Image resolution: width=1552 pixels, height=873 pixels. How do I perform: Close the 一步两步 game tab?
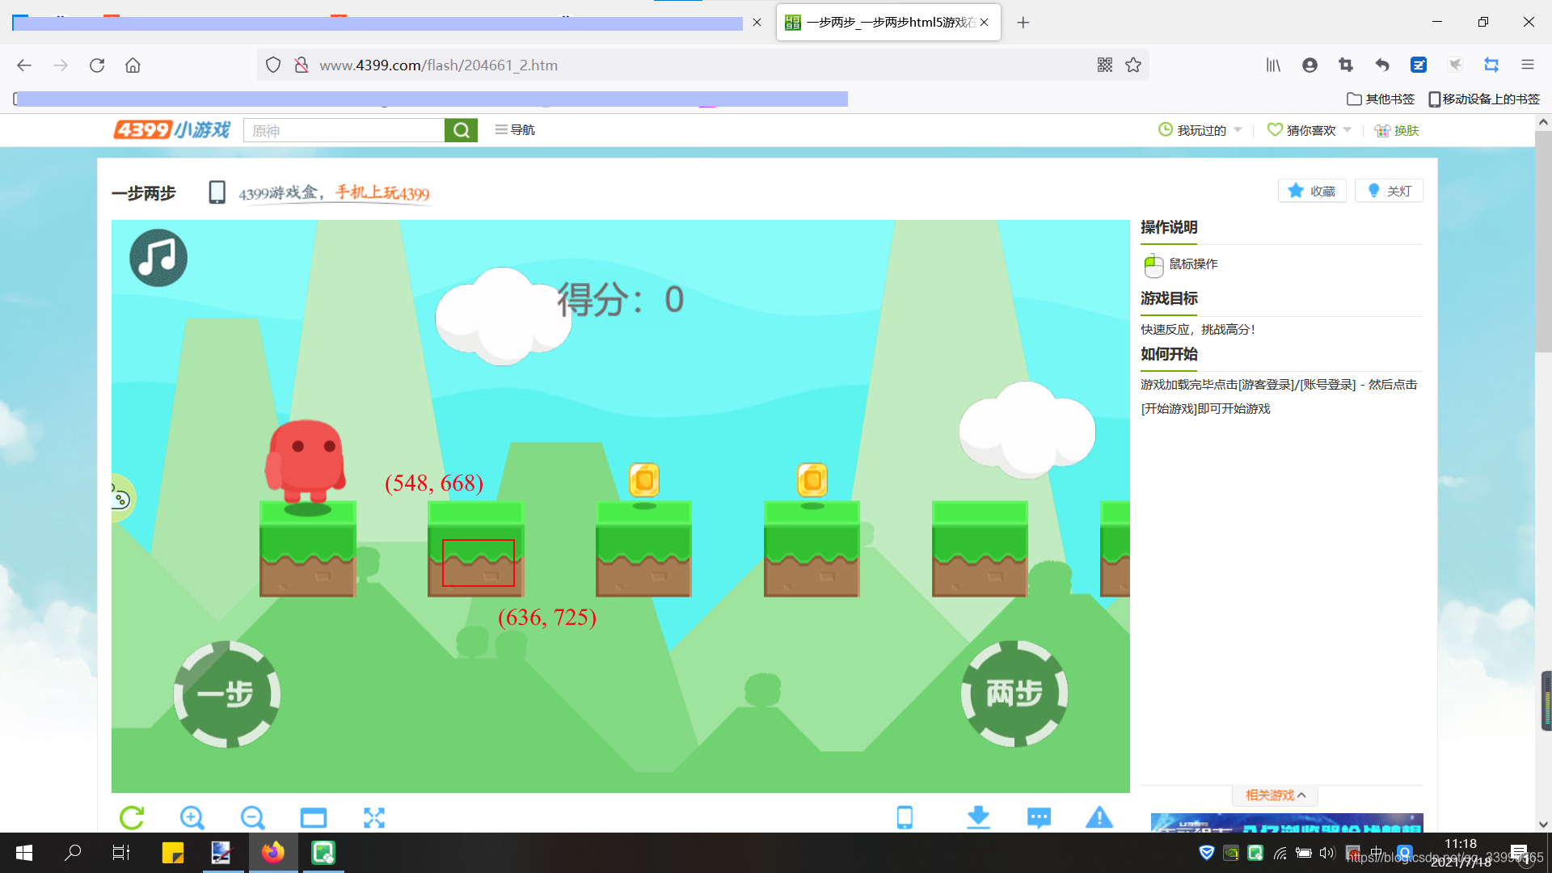[x=985, y=23]
